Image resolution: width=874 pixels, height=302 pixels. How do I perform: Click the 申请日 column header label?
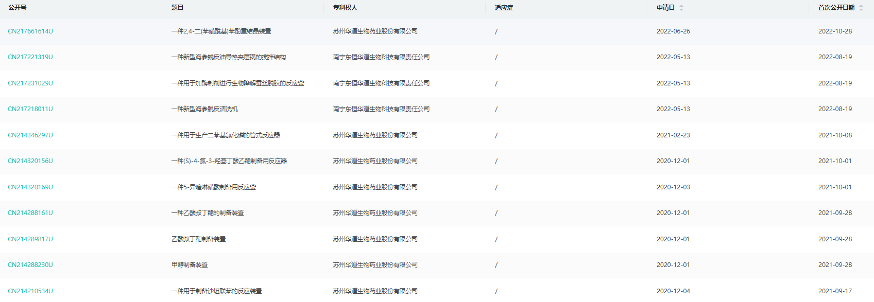[665, 8]
